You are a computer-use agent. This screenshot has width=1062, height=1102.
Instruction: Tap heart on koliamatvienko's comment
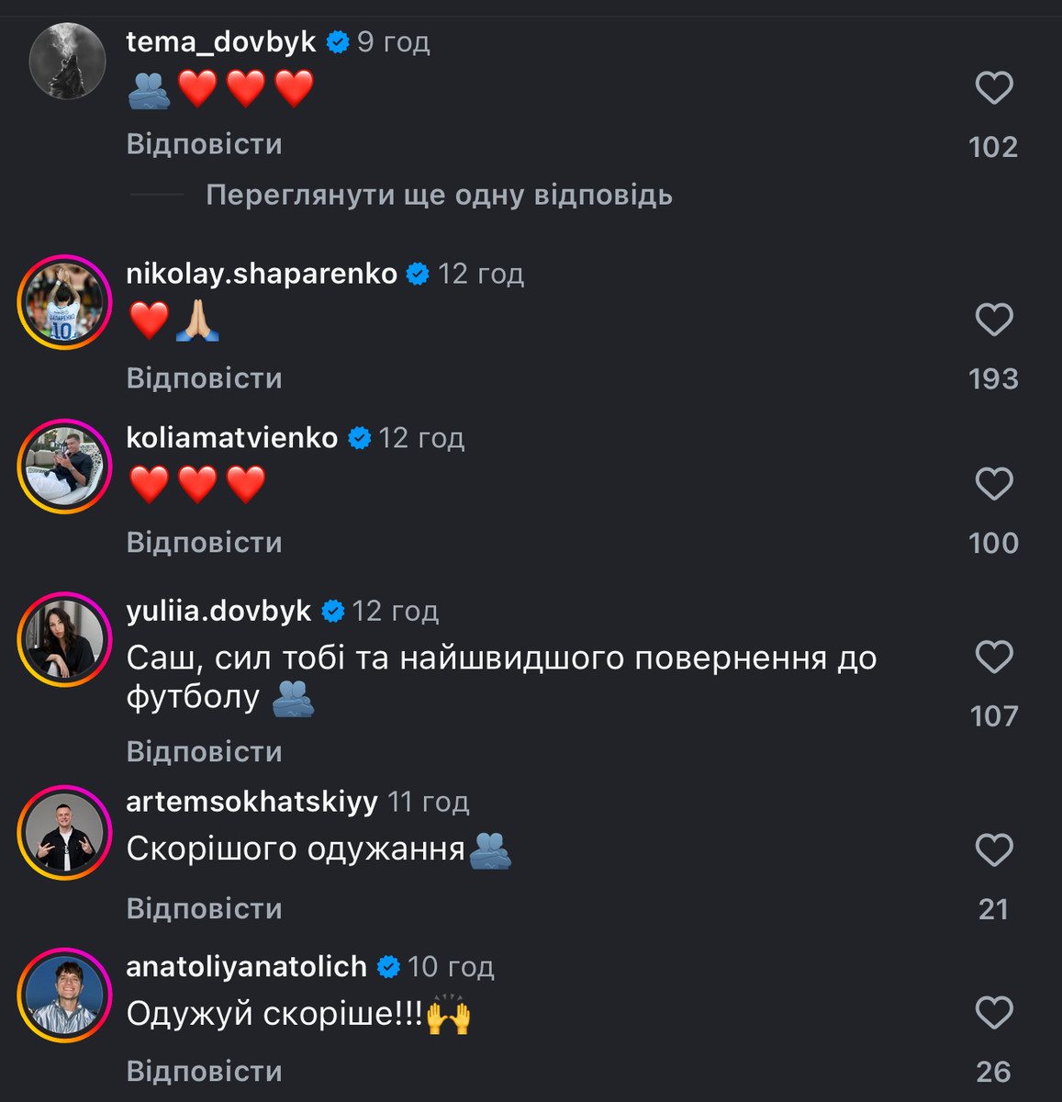click(x=993, y=484)
